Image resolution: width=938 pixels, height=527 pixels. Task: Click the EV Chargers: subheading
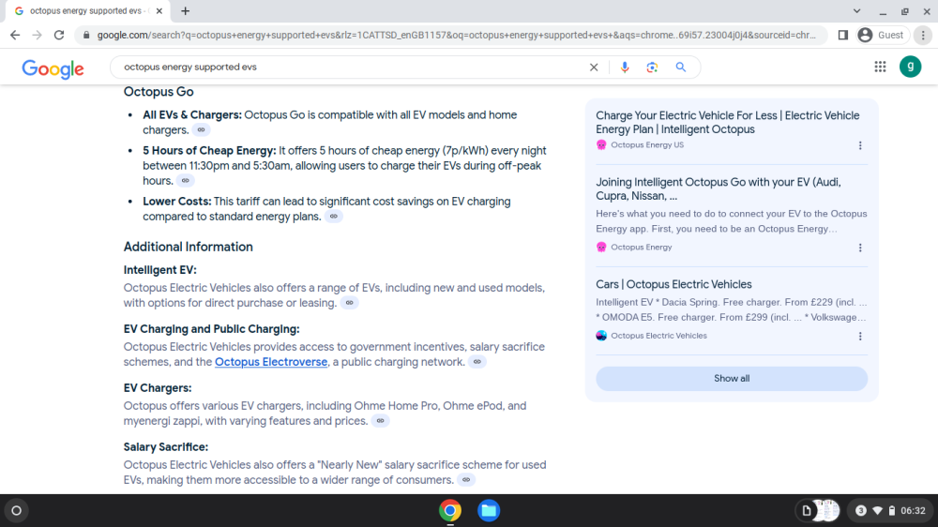158,388
